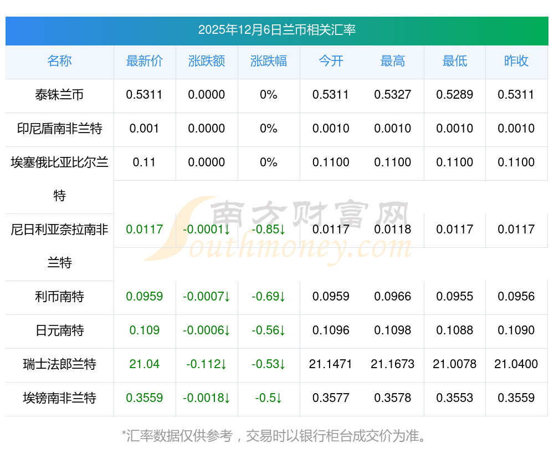Select the 涨跌幅 column header
Screen dimensions: 554x453
[x=269, y=62]
